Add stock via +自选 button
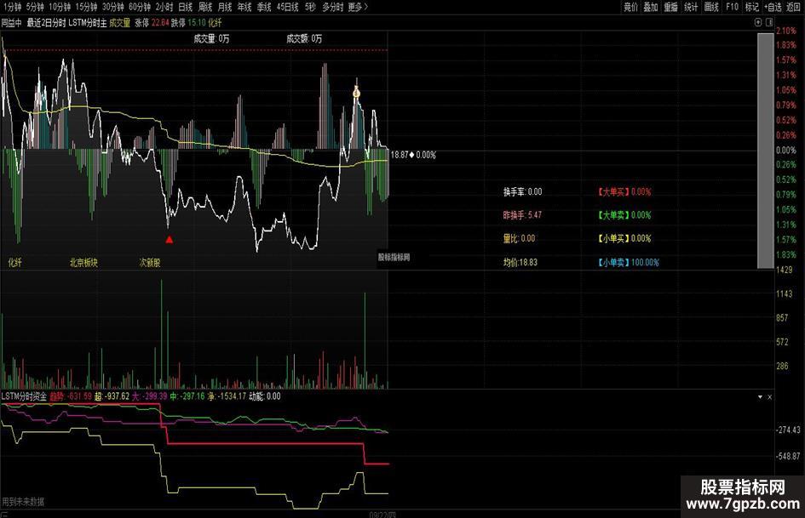This screenshot has width=805, height=518. pyautogui.click(x=773, y=7)
